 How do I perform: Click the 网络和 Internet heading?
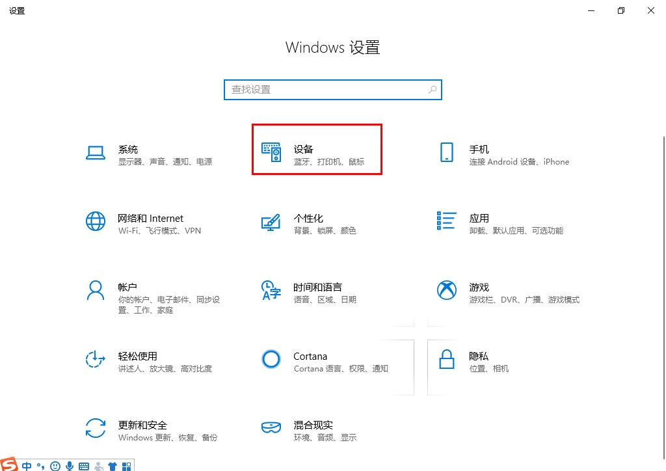(x=150, y=219)
